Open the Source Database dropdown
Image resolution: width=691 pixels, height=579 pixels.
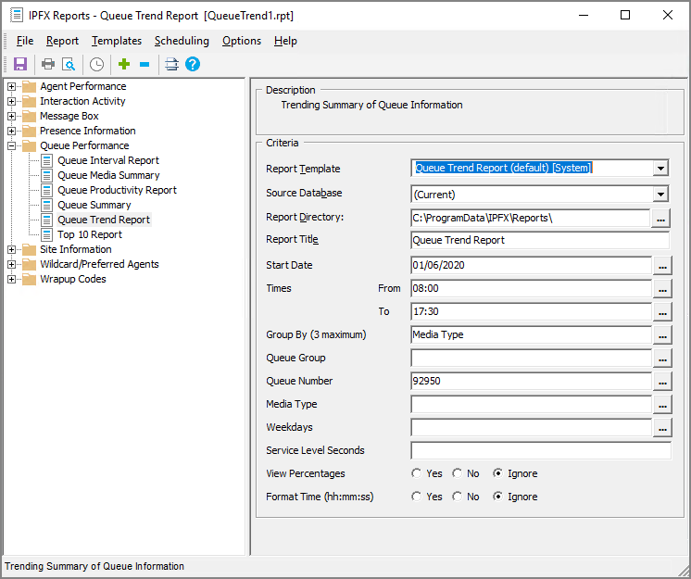click(660, 194)
